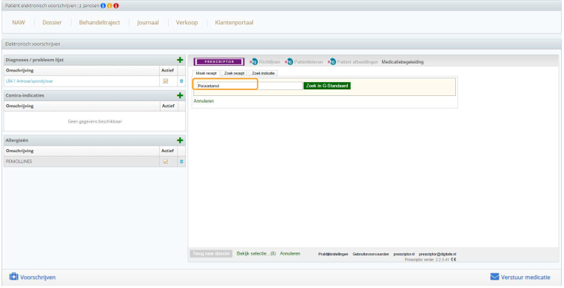Click the Geen gegevens beschikbaar text
Screen dimensions: 564x288
pyautogui.click(x=95, y=122)
